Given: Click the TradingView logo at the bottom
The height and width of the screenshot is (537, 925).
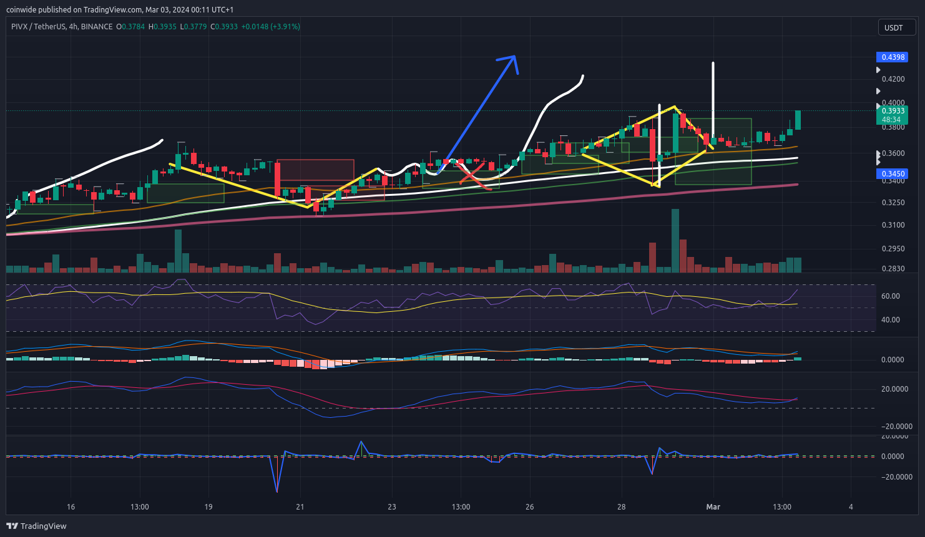Looking at the screenshot, I should [x=36, y=526].
